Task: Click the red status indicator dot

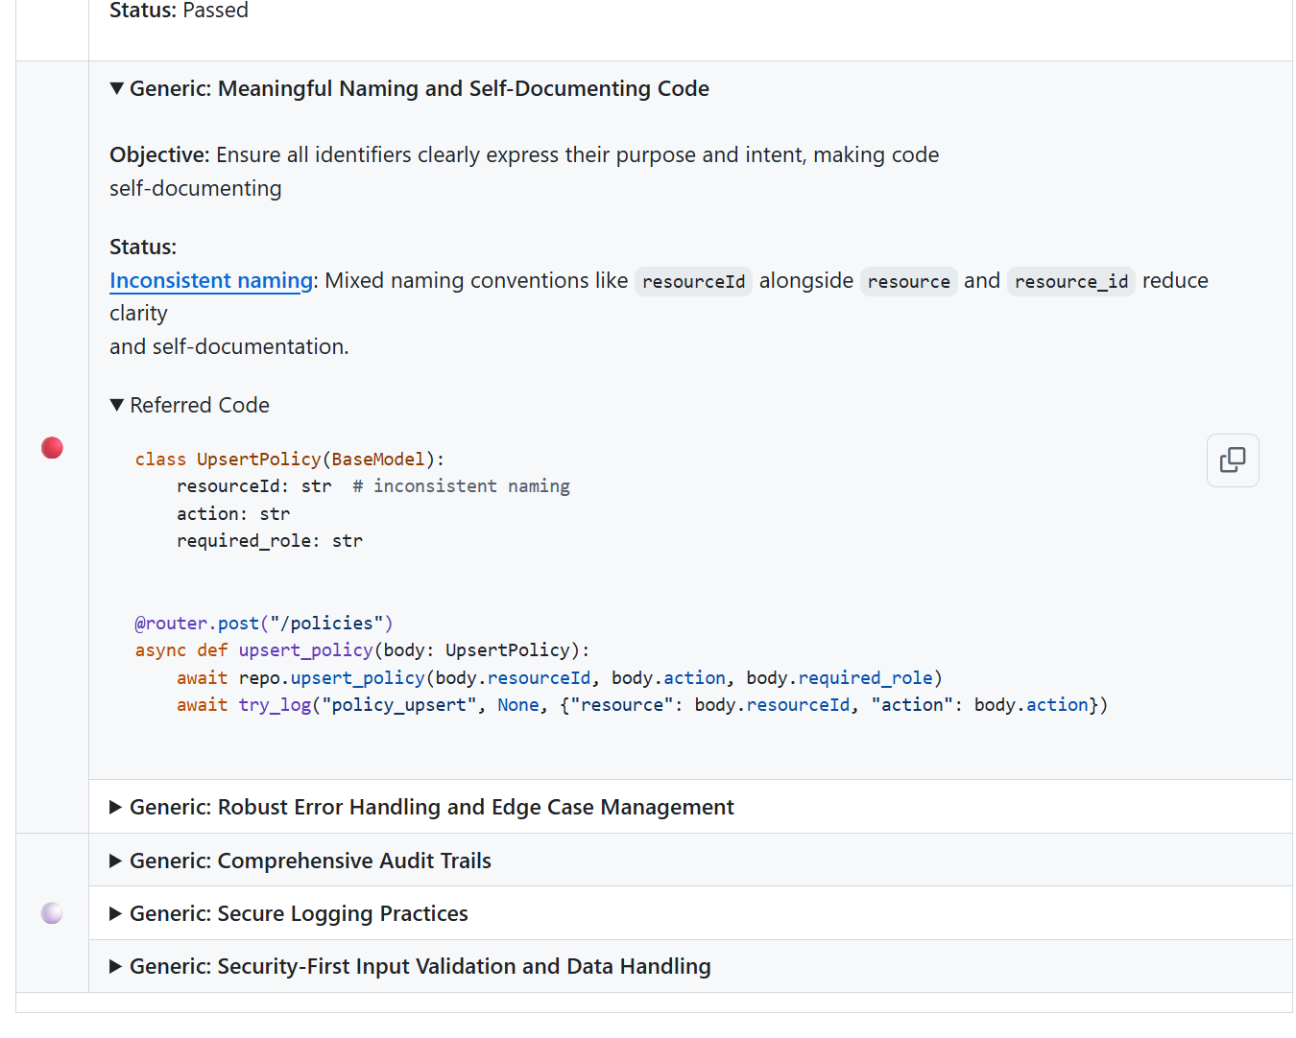Action: click(52, 447)
